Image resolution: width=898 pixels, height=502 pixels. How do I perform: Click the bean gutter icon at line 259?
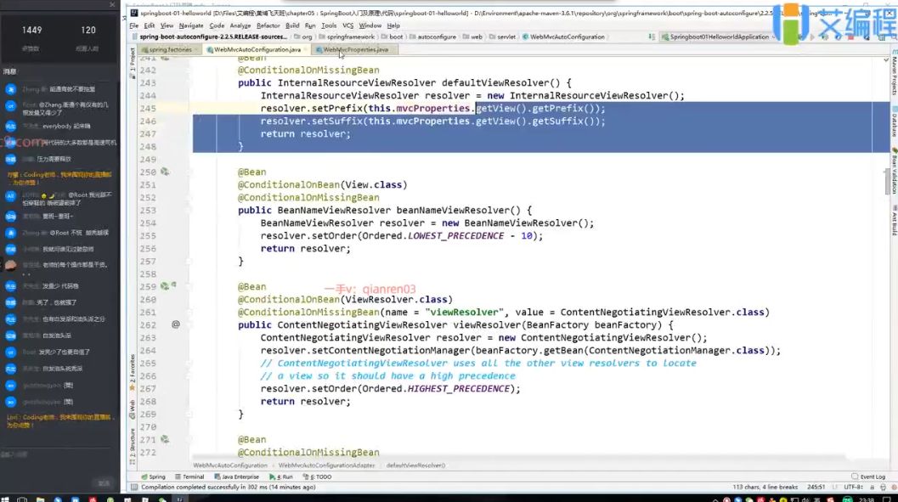164,286
